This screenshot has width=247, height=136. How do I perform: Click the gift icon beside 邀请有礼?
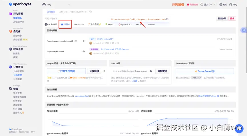coord(23,113)
